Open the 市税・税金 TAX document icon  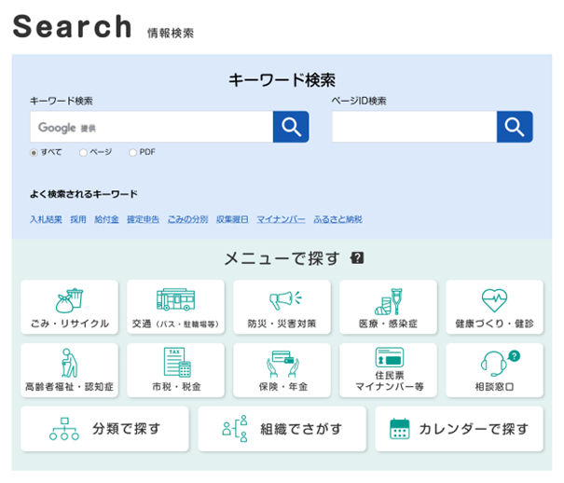click(177, 362)
